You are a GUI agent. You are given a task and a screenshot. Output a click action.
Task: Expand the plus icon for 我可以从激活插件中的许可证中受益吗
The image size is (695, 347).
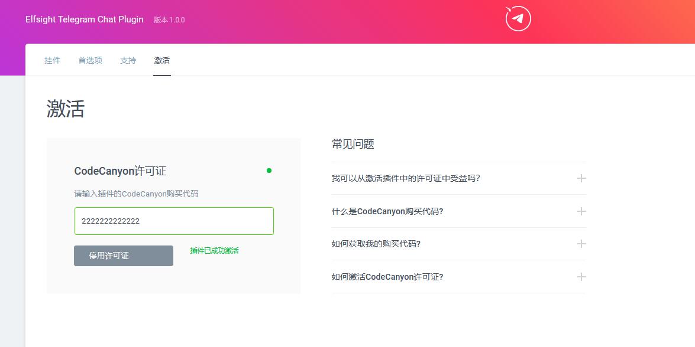point(581,178)
